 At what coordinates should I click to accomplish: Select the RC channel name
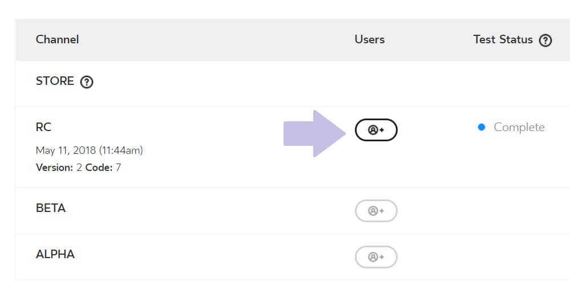pos(43,127)
